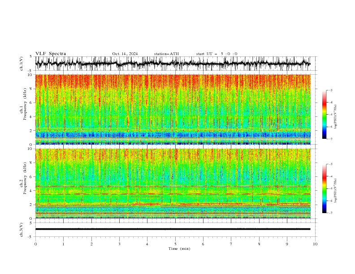355x274 pixels.
Task: Click the "0" tick on the Time axis
Action: click(35, 244)
